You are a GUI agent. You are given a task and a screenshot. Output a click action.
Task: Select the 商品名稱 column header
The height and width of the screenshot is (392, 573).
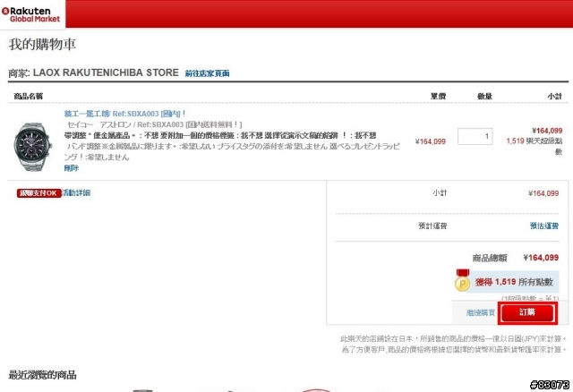29,96
